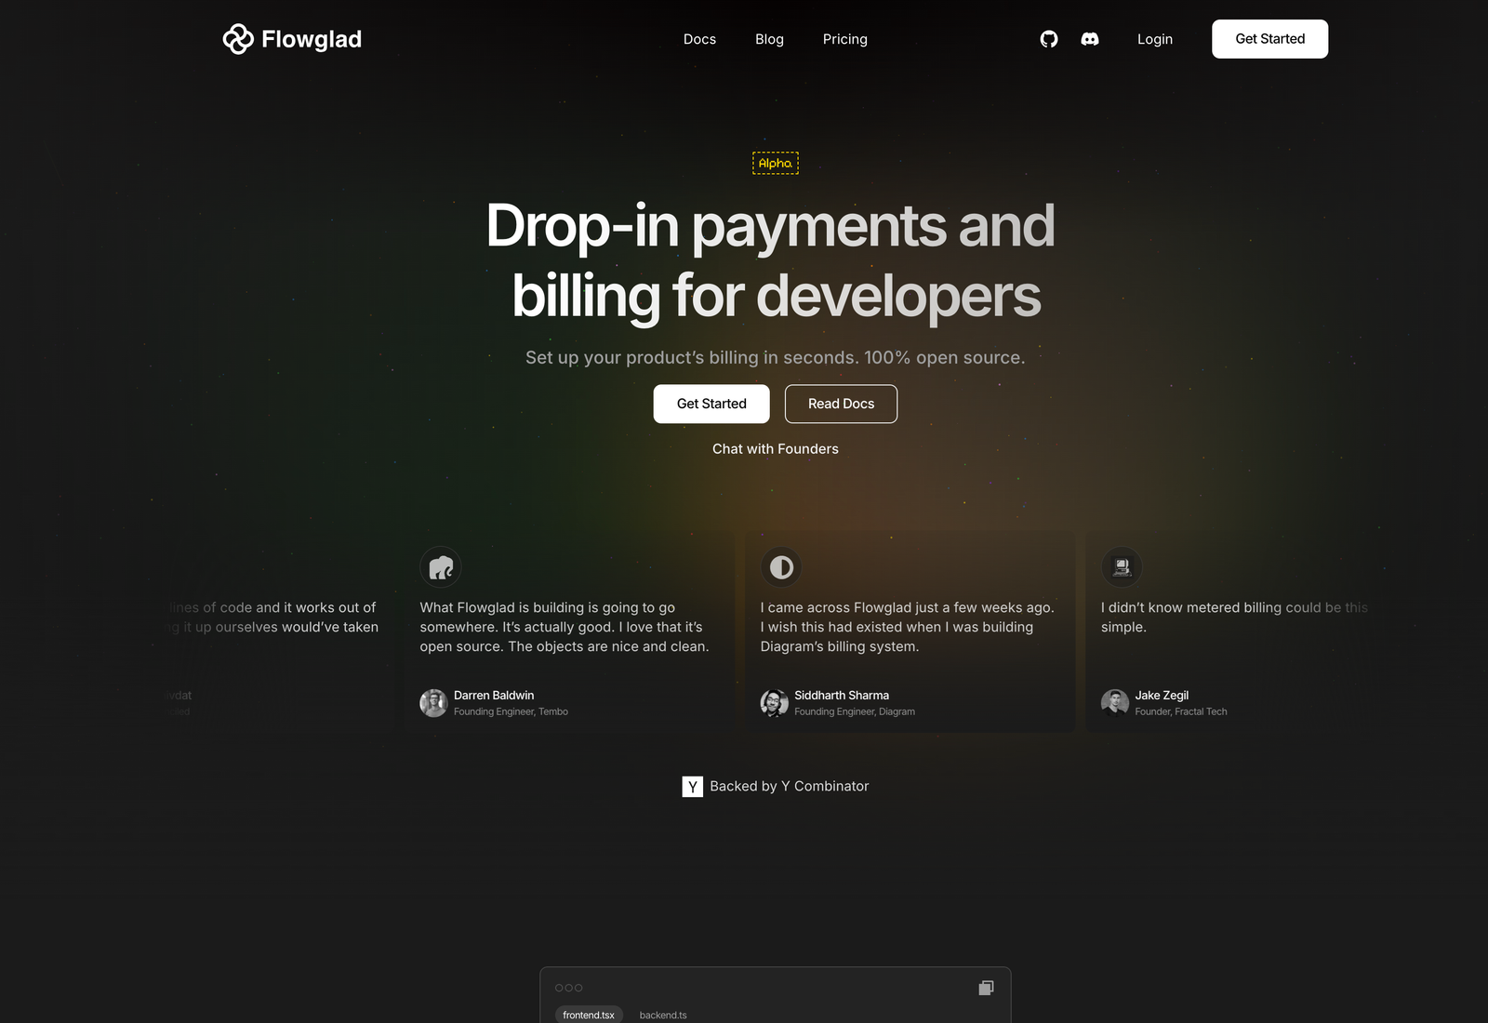1488x1023 pixels.
Task: Click the Y Combinator logo icon
Action: click(693, 787)
